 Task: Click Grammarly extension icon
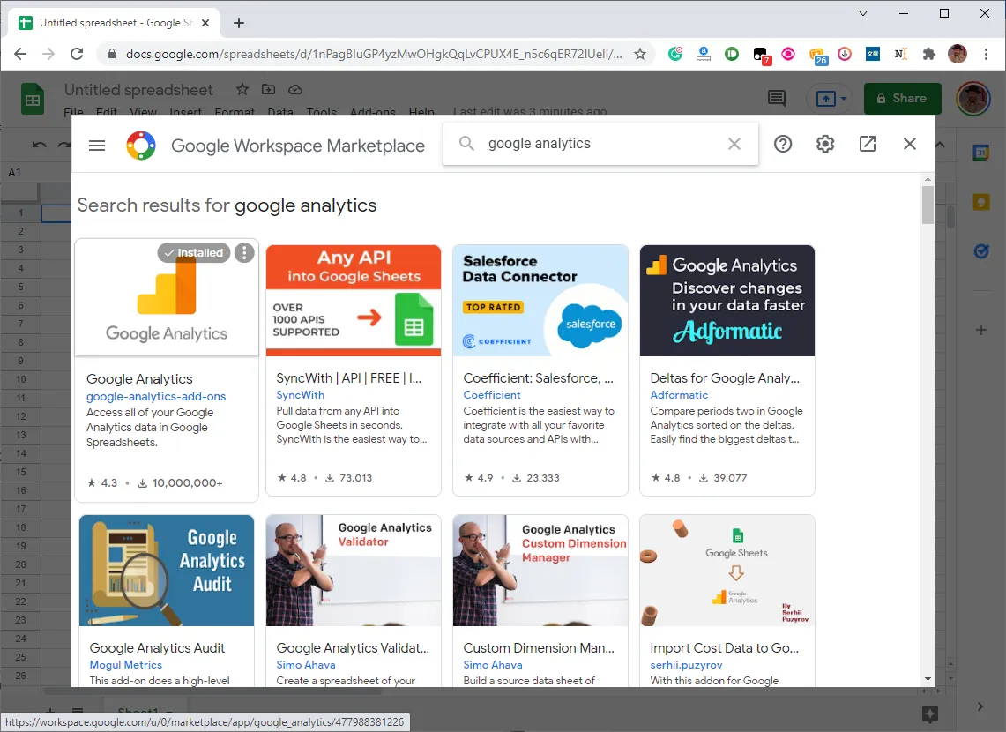pyautogui.click(x=675, y=54)
